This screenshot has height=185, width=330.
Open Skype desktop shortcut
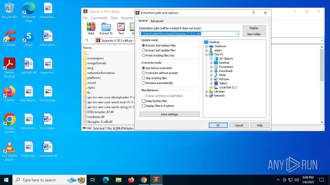pos(29,38)
